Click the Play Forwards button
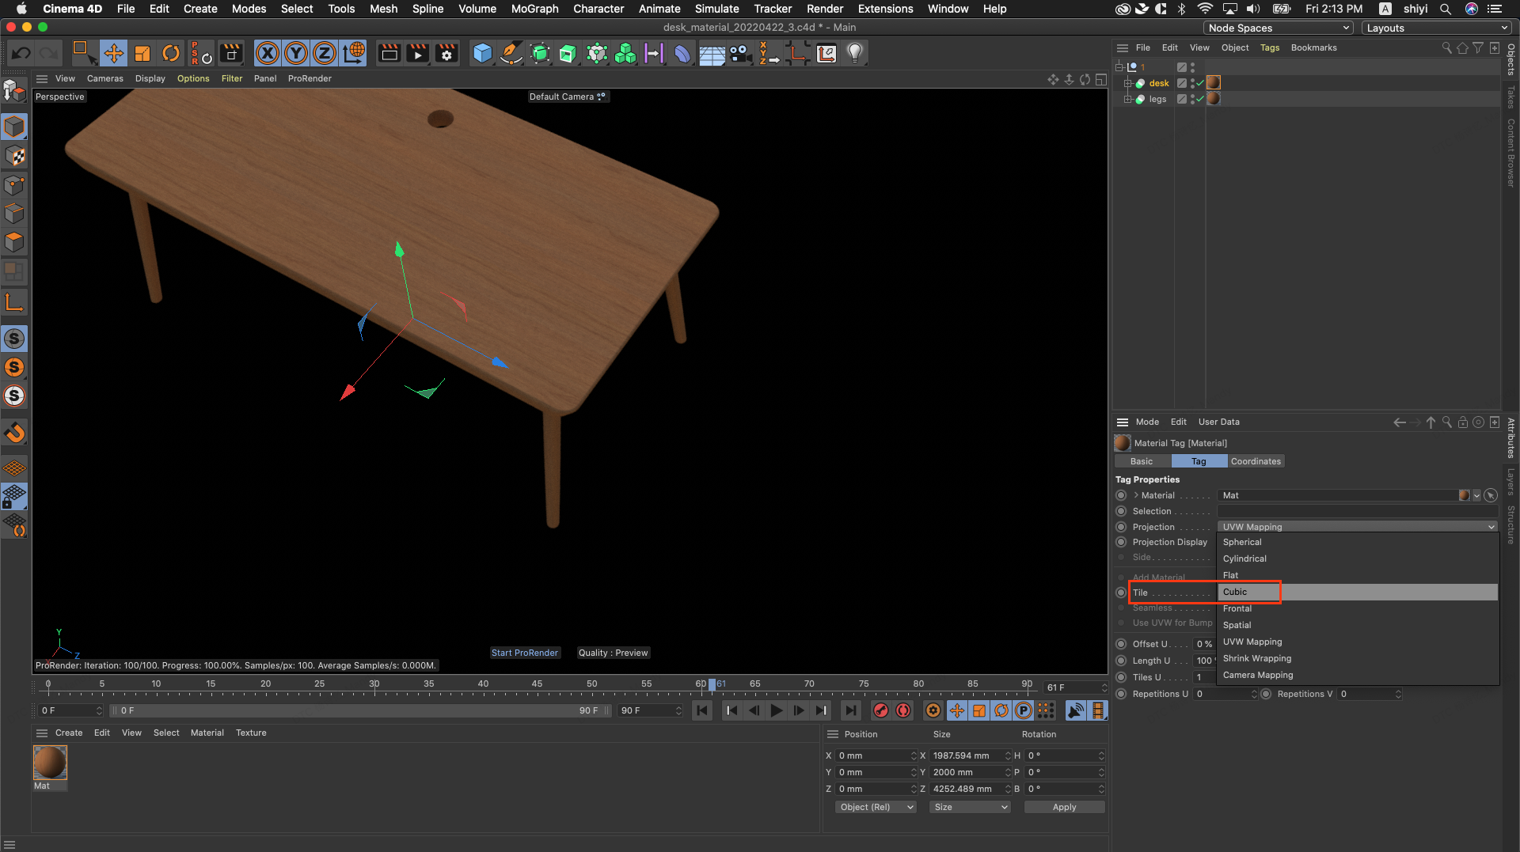The height and width of the screenshot is (852, 1520). coord(777,710)
